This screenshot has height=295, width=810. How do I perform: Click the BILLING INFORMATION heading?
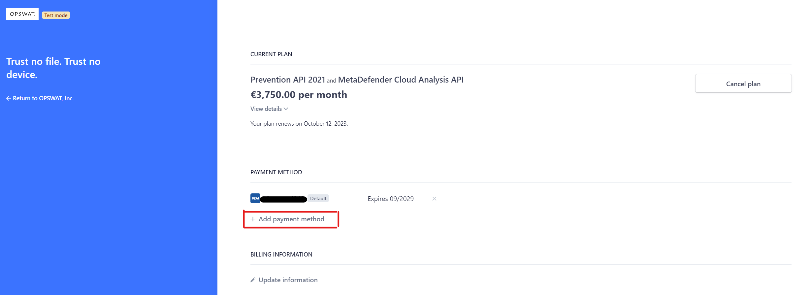point(281,255)
